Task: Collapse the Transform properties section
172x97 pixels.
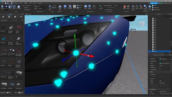Action: pos(149,89)
